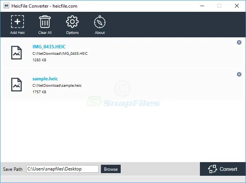The image size is (246, 183).
Task: Click the HeicFile Converter app icon in title bar
Action: [x=6, y=6]
